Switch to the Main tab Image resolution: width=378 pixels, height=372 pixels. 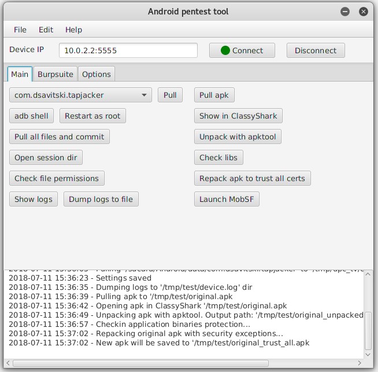(20, 74)
